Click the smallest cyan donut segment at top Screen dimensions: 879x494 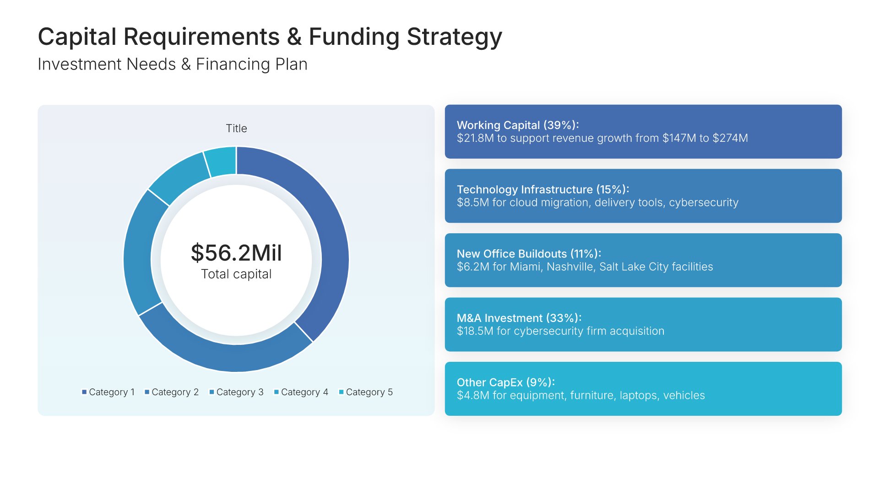click(x=222, y=161)
